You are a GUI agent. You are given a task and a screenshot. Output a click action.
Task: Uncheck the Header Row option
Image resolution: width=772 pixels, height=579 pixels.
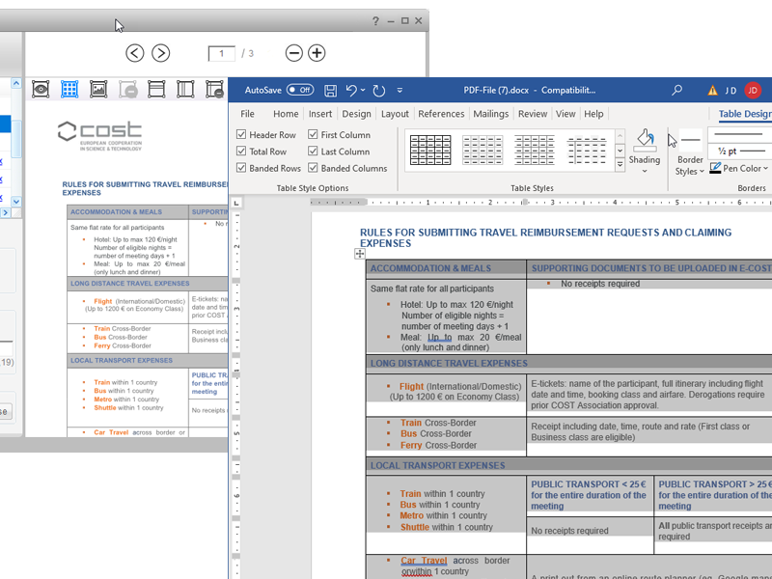pos(241,134)
